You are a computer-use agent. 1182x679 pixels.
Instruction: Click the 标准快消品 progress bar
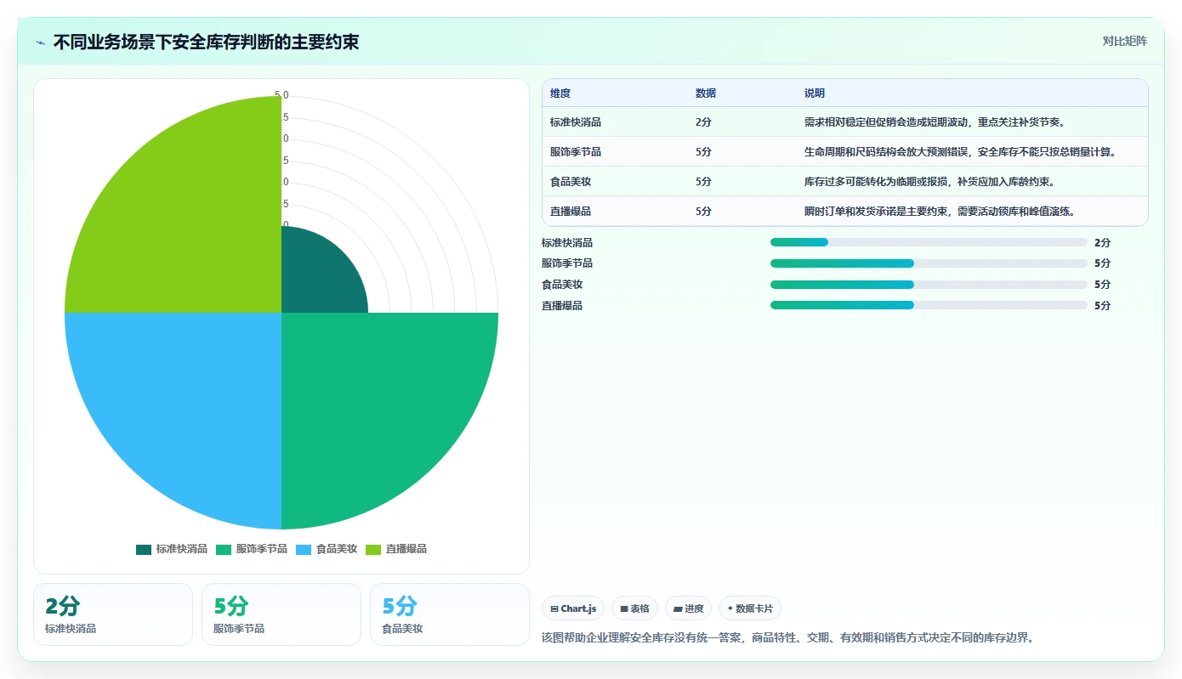(929, 242)
